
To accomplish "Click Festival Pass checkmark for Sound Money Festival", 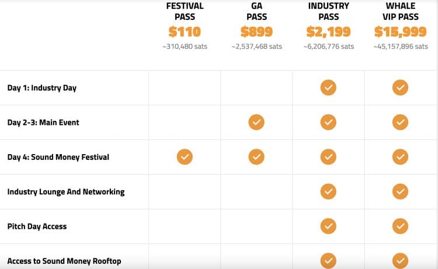I will pos(185,156).
